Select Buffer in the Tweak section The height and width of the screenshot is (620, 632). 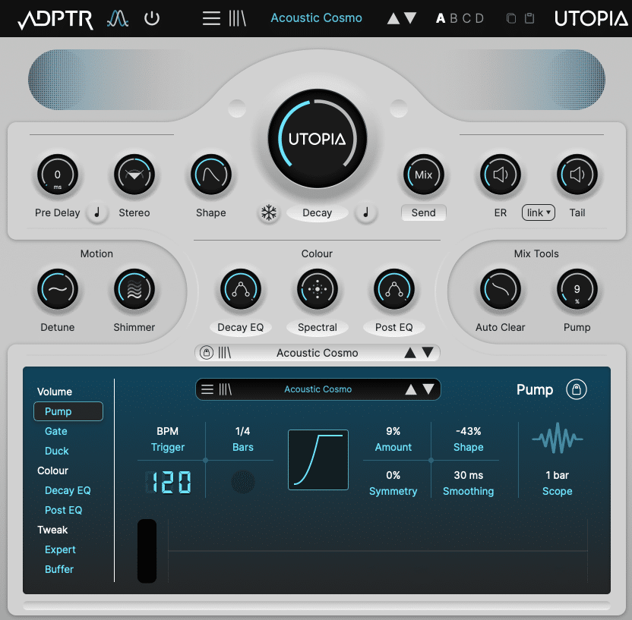pyautogui.click(x=58, y=569)
